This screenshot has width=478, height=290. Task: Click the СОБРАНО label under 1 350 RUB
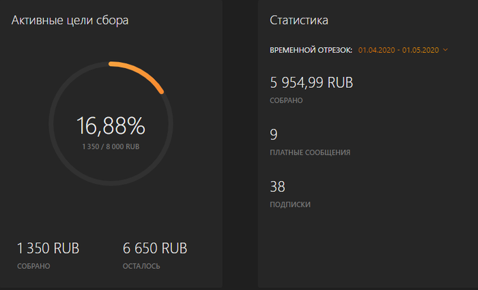(x=33, y=265)
